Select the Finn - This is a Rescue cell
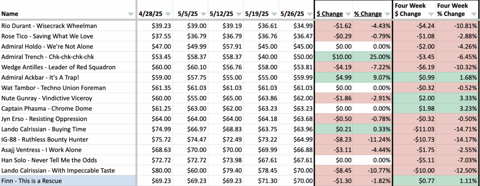The width and height of the screenshot is (480, 186). pos(68,181)
